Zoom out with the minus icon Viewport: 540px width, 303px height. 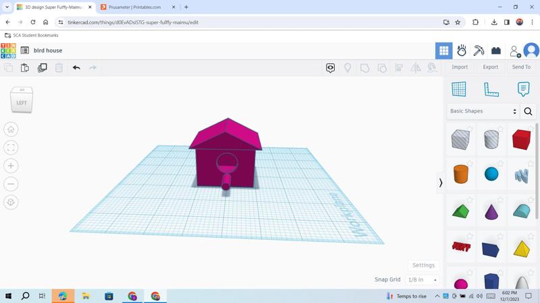coord(11,184)
